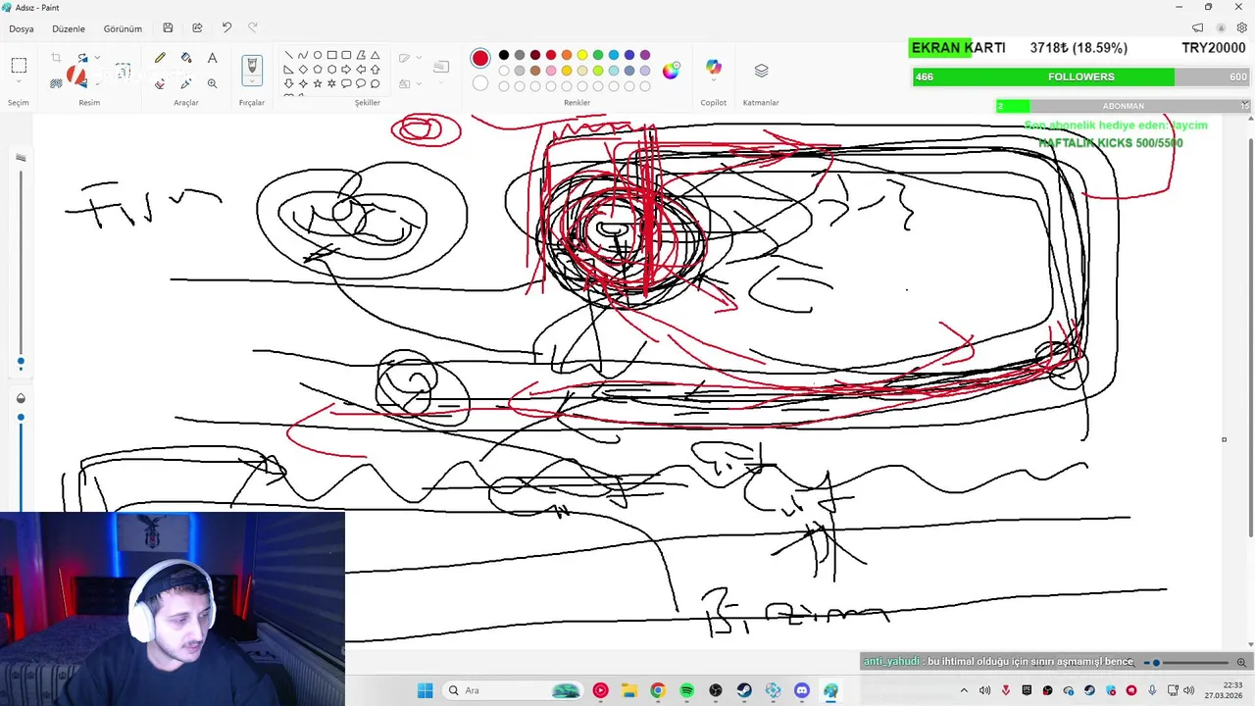Click the Save icon in title bar
Viewport: 1255px width, 706px height.
168,28
